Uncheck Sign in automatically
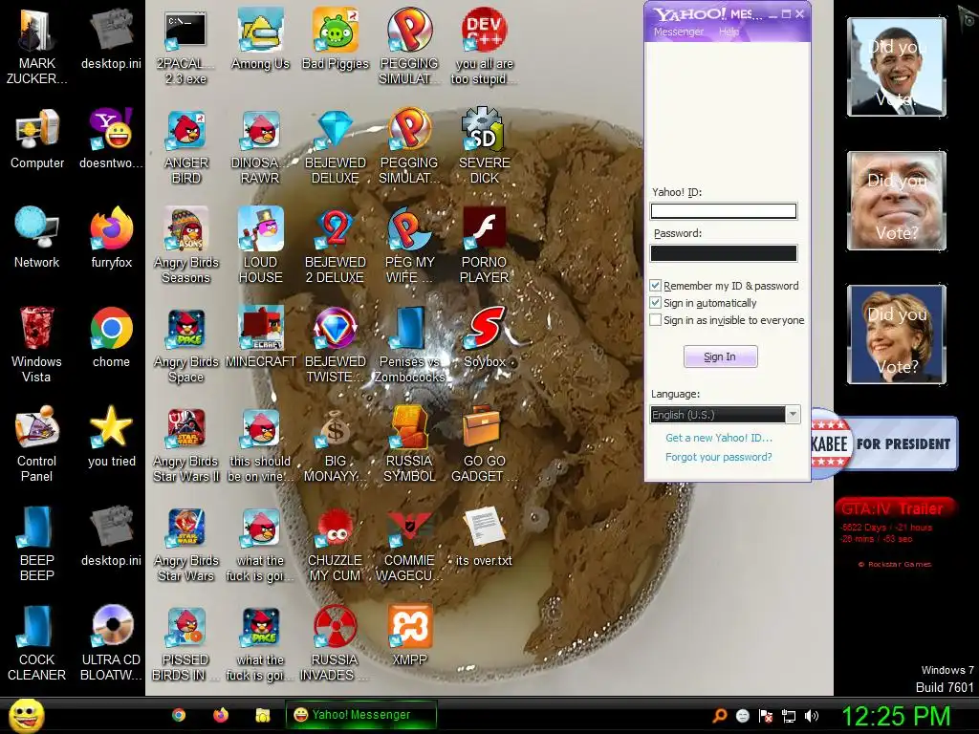 pyautogui.click(x=655, y=303)
